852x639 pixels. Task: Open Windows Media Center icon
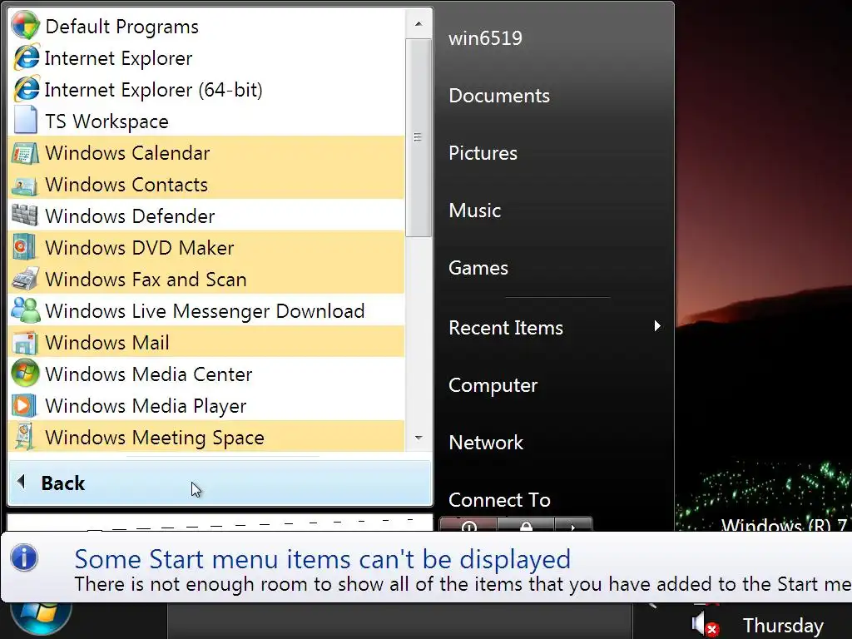[x=25, y=374]
